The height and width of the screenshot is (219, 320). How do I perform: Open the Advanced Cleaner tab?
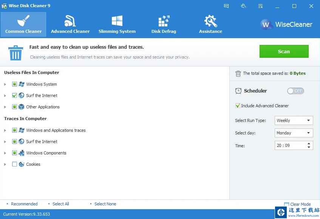pyautogui.click(x=70, y=24)
